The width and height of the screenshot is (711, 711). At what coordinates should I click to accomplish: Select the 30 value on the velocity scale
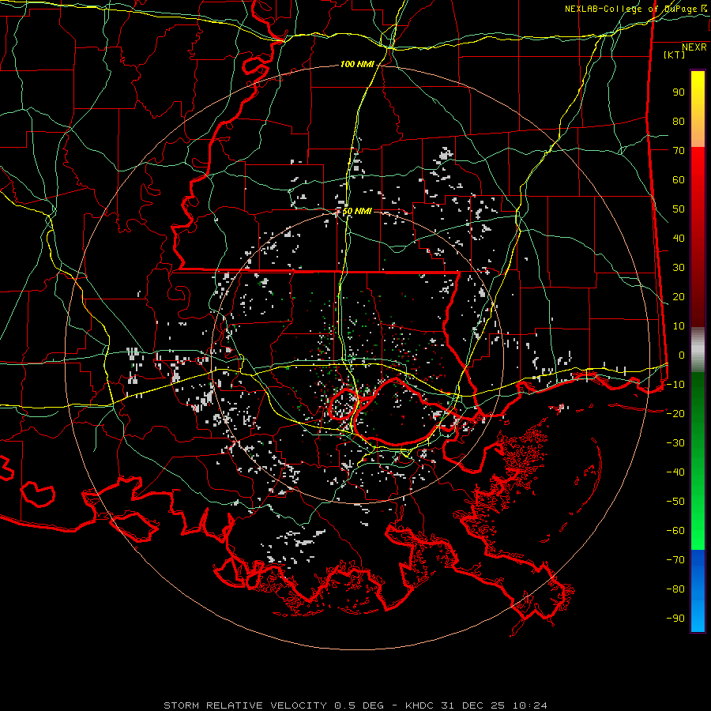coord(679,268)
